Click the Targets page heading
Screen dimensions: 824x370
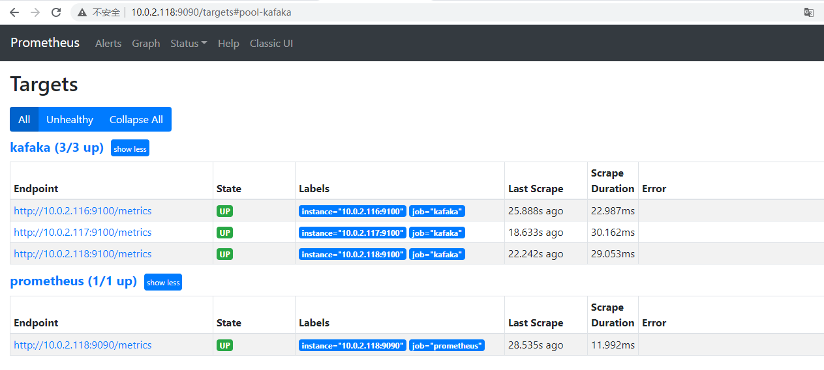pos(44,85)
